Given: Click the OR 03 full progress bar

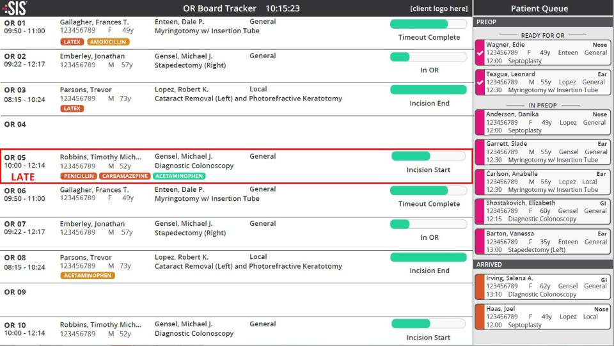Looking at the screenshot, I should (429, 90).
